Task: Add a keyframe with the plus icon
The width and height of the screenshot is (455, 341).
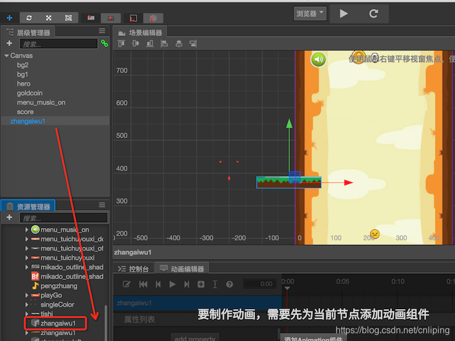Action: pos(201,284)
